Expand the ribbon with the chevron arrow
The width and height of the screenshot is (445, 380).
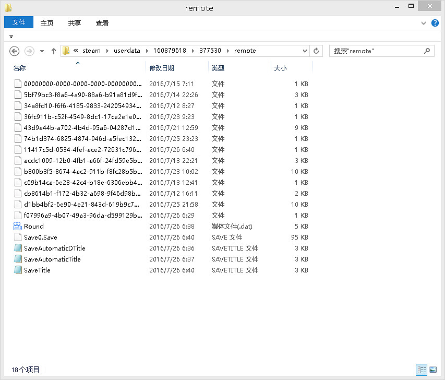424,23
